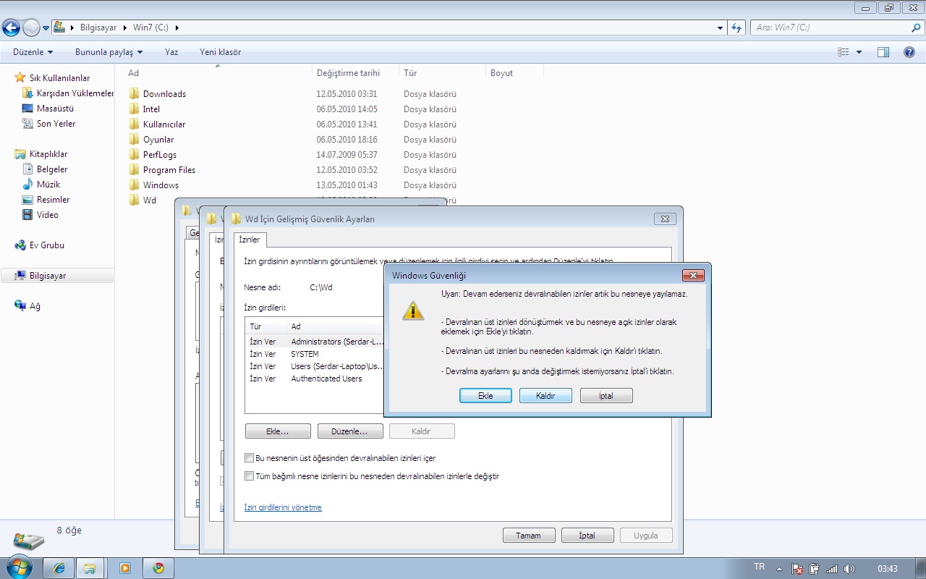926x579 pixels.
Task: Open the İzin girdilerini yönetme link
Action: coord(283,507)
